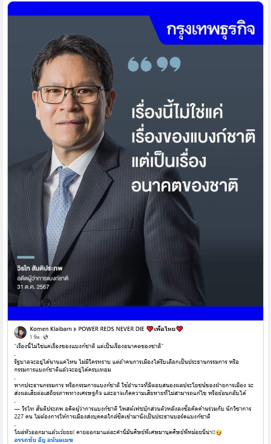Open the Komen Klaibarn profile link
Image resolution: width=271 pixels, height=444 pixels.
(51, 329)
